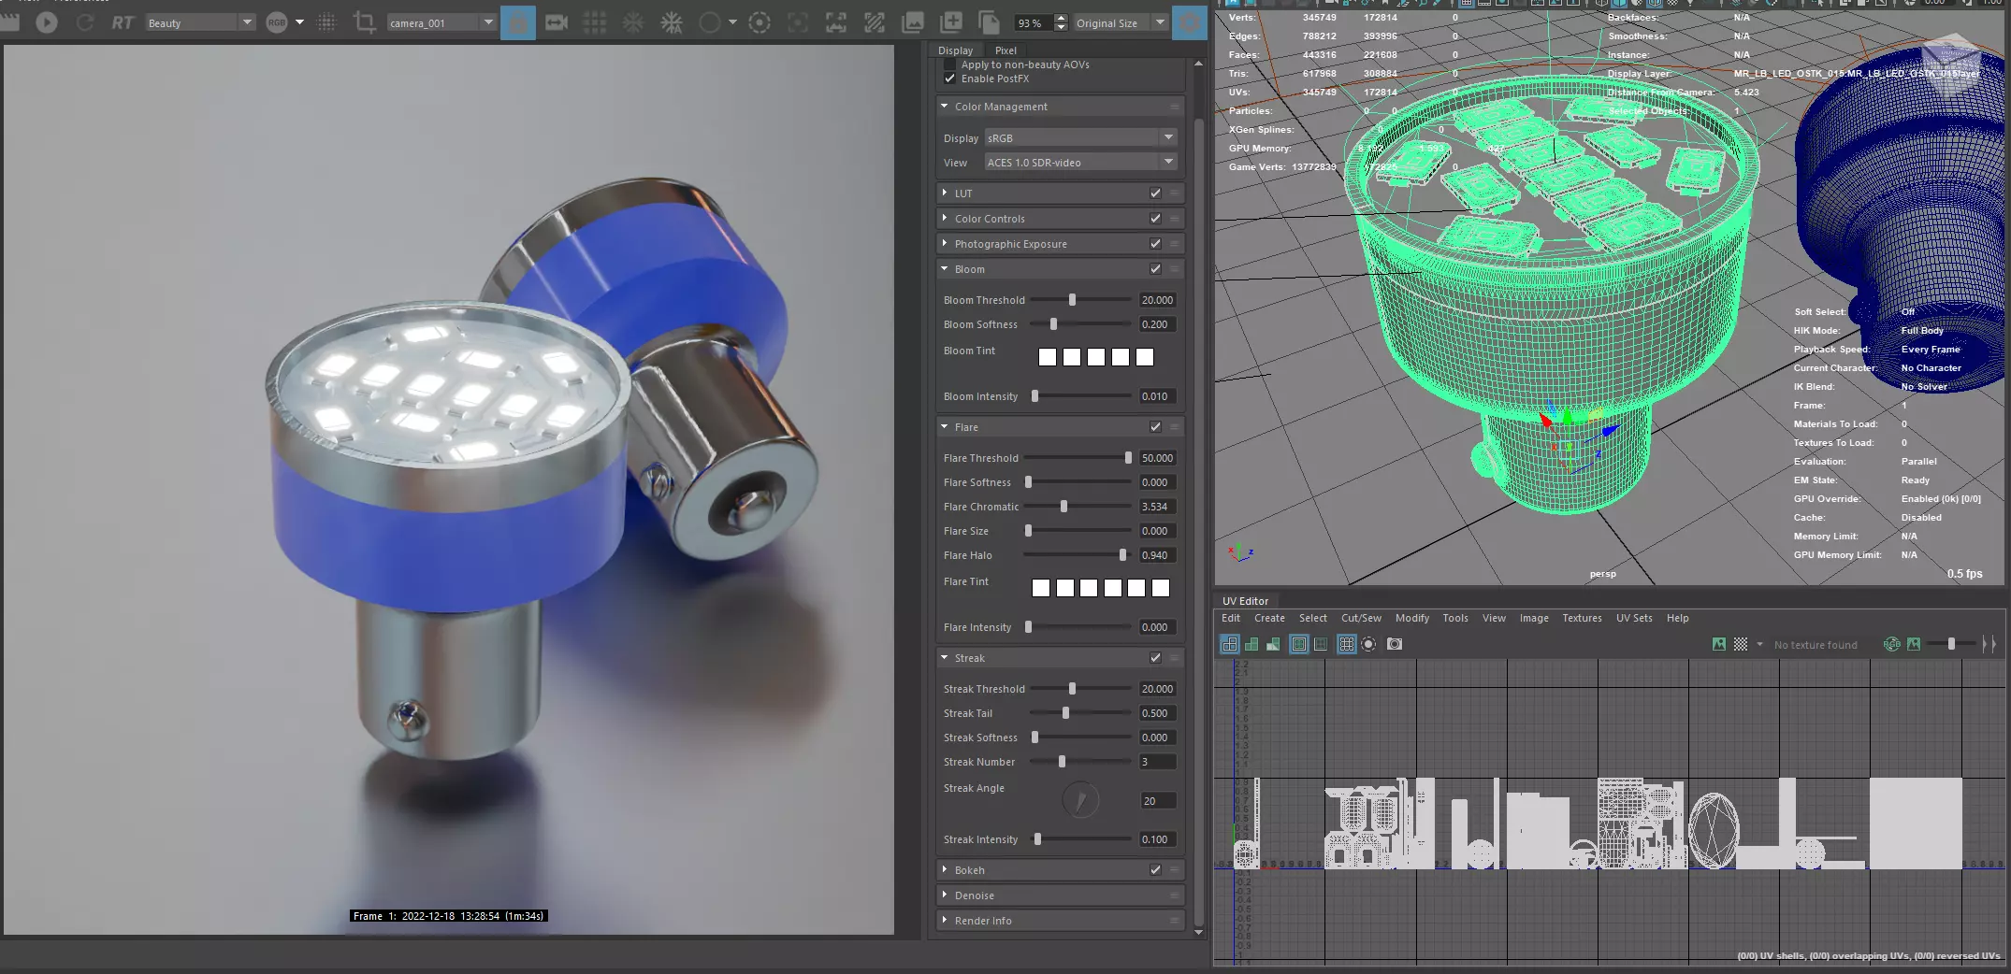The image size is (2011, 974).
Task: Click UV Editor wireframe shells icon
Action: (1230, 644)
